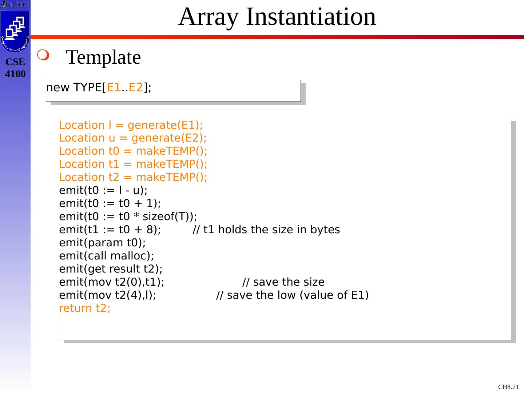Click the new TYPE[E1..E2] template box
524x393 pixels.
[173, 91]
